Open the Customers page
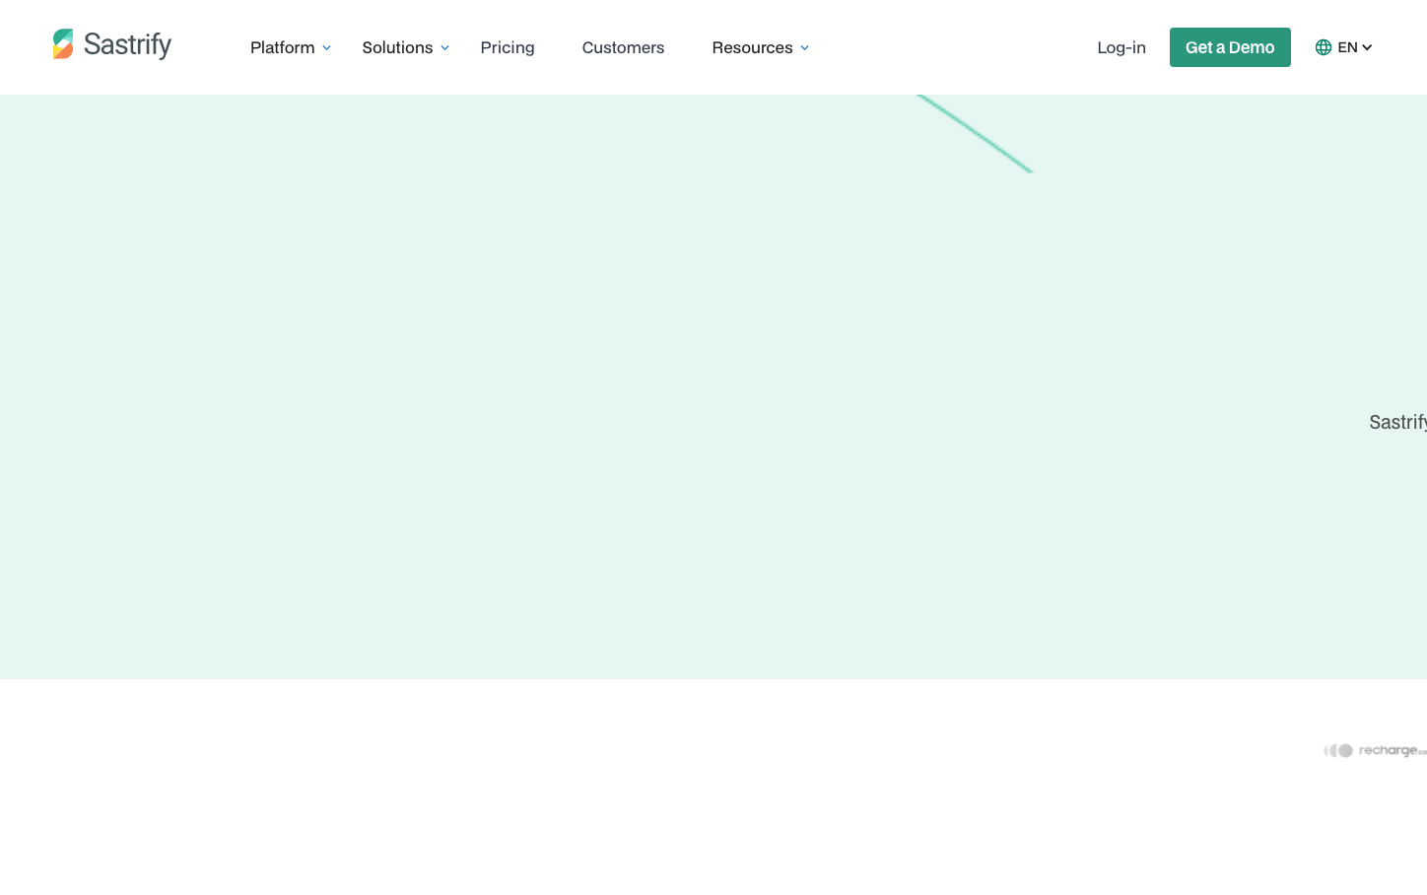This screenshot has width=1427, height=895. (x=623, y=47)
